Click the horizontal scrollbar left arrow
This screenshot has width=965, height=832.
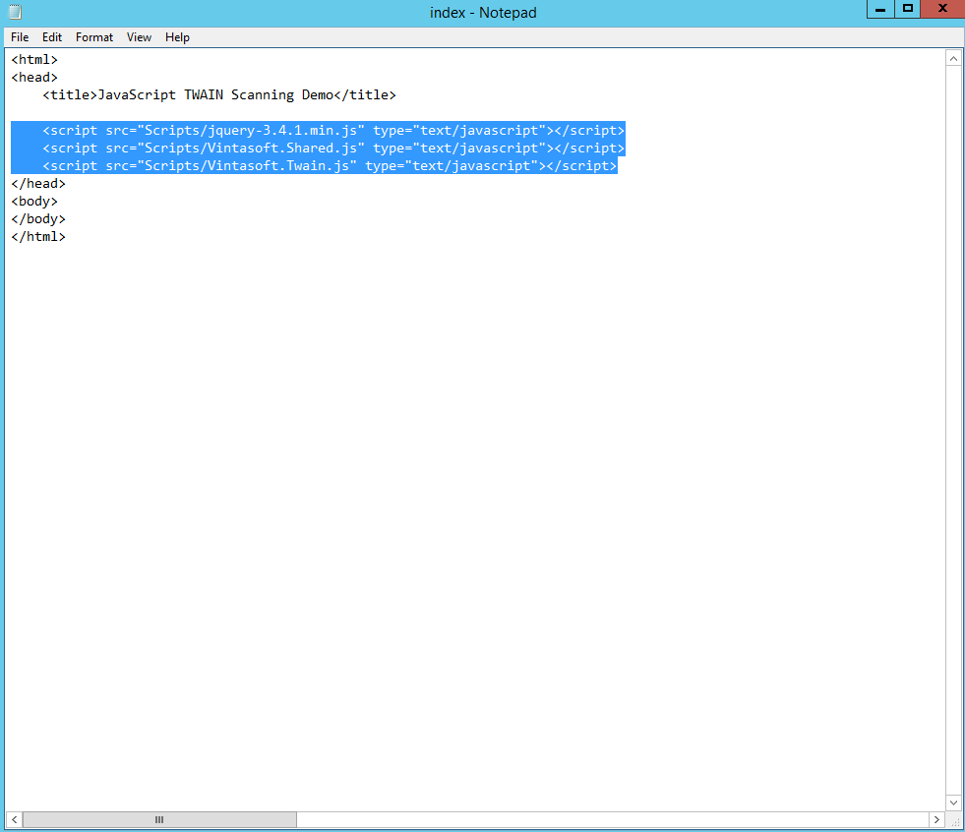coord(15,819)
